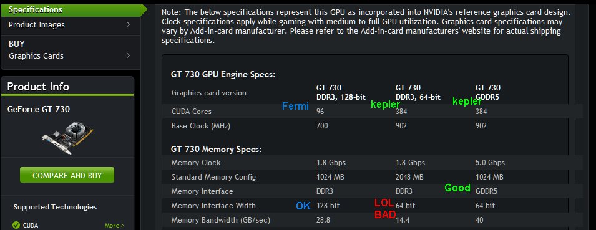The height and width of the screenshot is (230, 596).
Task: Open the Graphics Cards buy link
Action: [36, 56]
